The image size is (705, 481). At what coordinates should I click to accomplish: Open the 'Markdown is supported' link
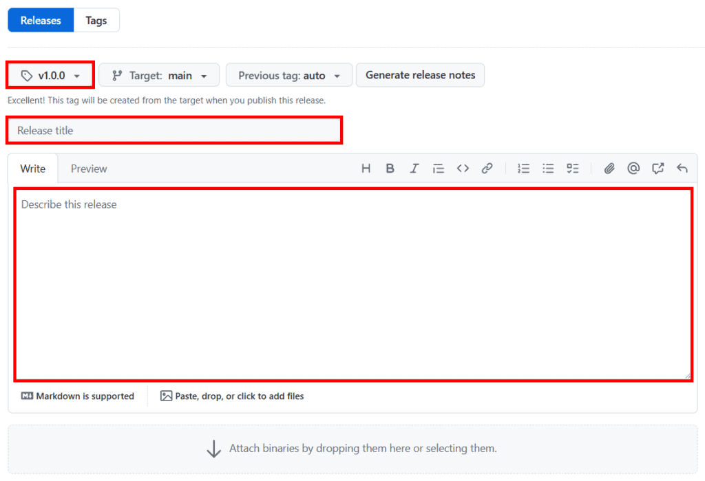pos(78,396)
